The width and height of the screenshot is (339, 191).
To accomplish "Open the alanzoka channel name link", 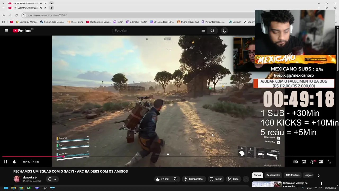I will pyautogui.click(x=28, y=177).
